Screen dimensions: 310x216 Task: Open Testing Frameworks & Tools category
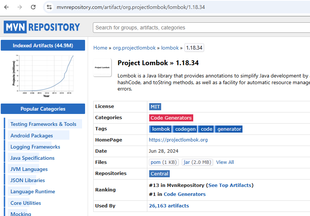(43, 124)
